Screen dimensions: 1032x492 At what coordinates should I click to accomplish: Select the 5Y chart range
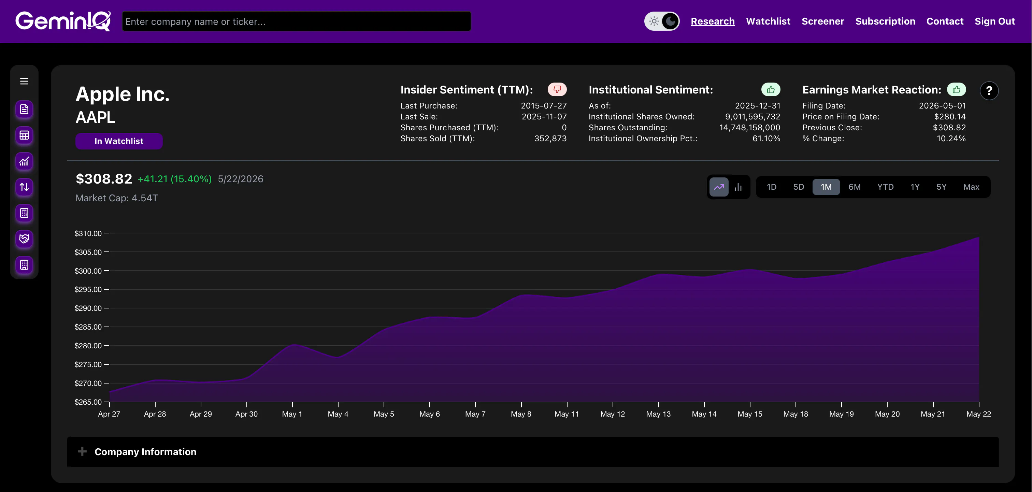[941, 187]
